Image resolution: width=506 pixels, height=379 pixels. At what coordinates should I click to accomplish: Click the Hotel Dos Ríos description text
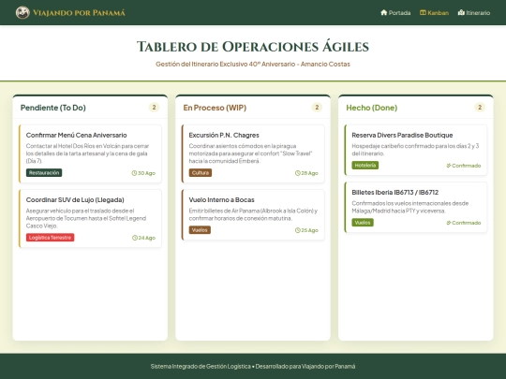[x=88, y=153]
